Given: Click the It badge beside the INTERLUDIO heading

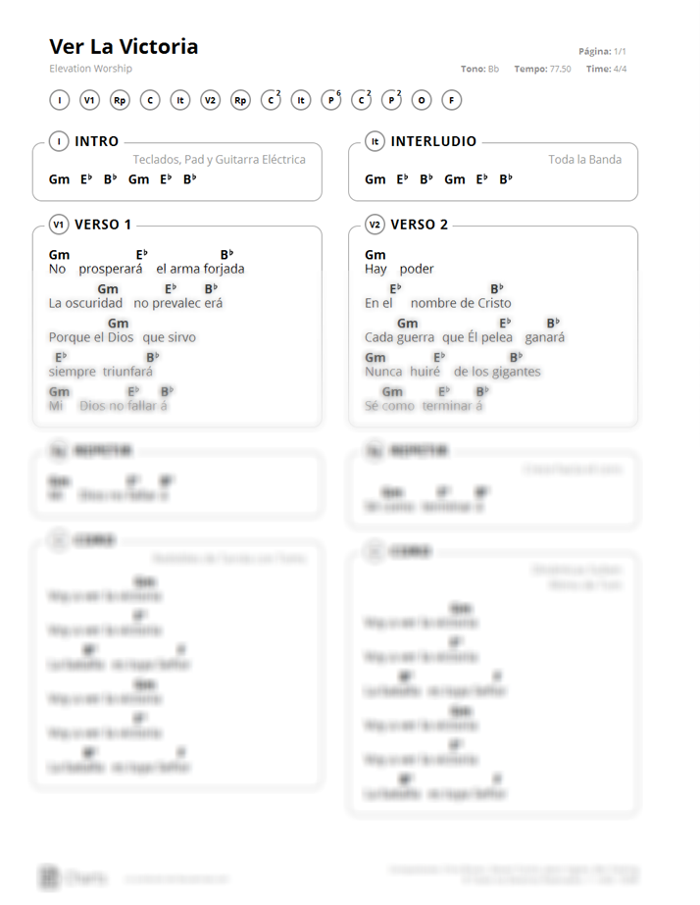Looking at the screenshot, I should (x=375, y=141).
